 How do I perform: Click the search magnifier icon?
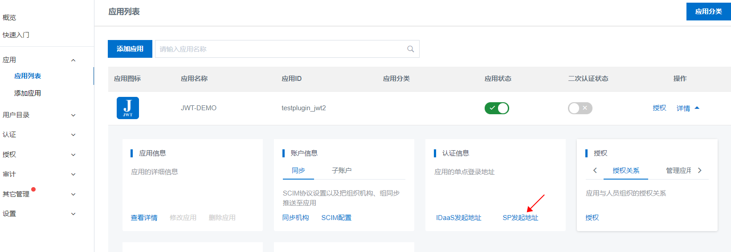click(x=411, y=49)
